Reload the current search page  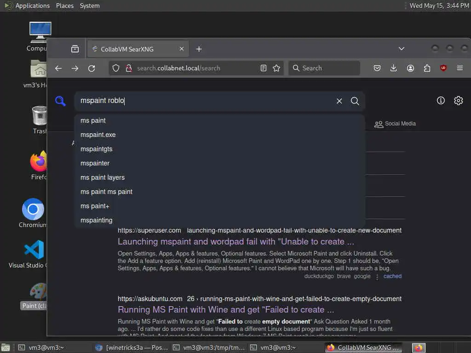[x=92, y=68]
